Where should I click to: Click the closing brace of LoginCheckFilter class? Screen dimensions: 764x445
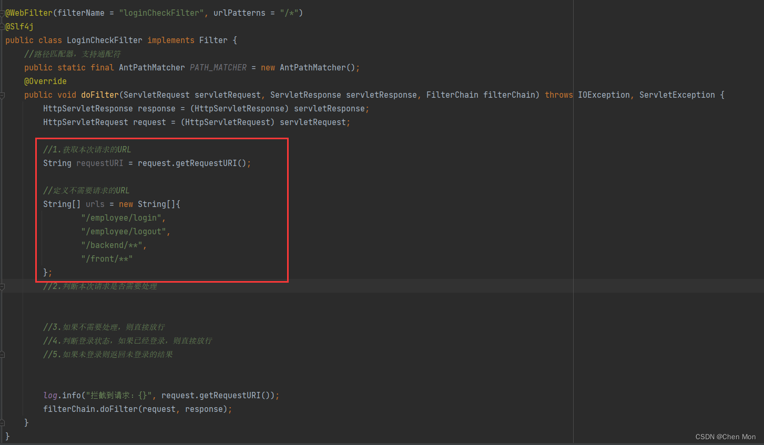click(7, 436)
